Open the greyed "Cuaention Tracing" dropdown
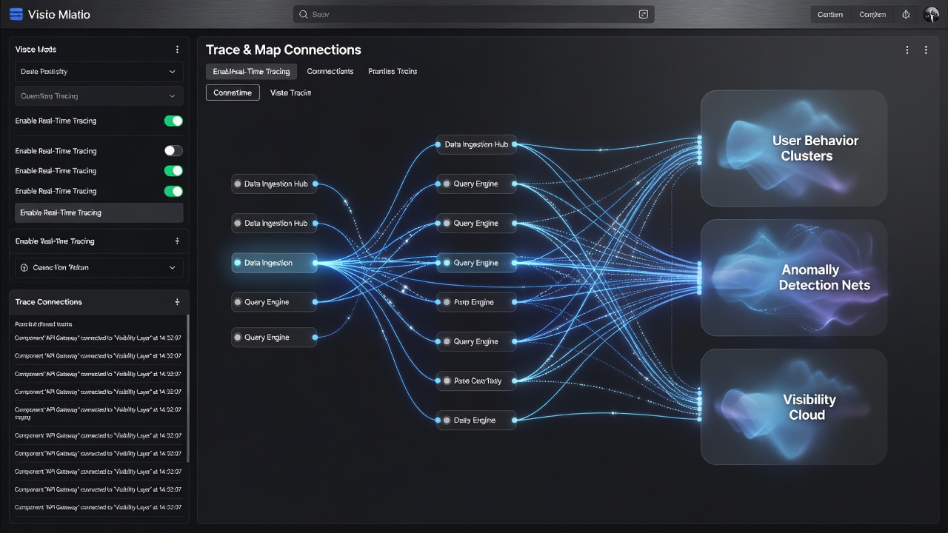948x533 pixels. [x=99, y=95]
